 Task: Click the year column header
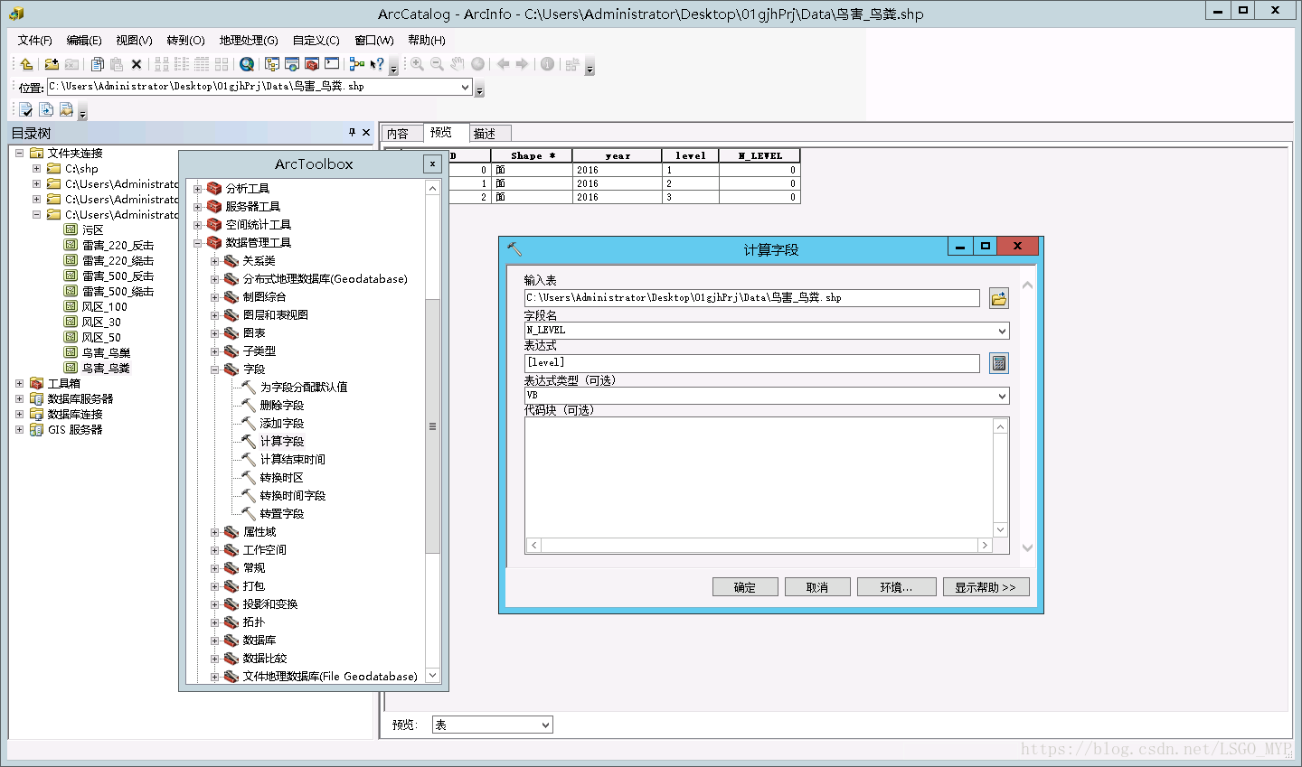click(x=617, y=155)
